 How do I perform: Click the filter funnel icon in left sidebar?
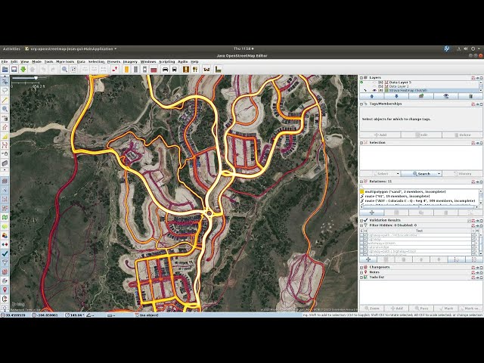(5, 262)
